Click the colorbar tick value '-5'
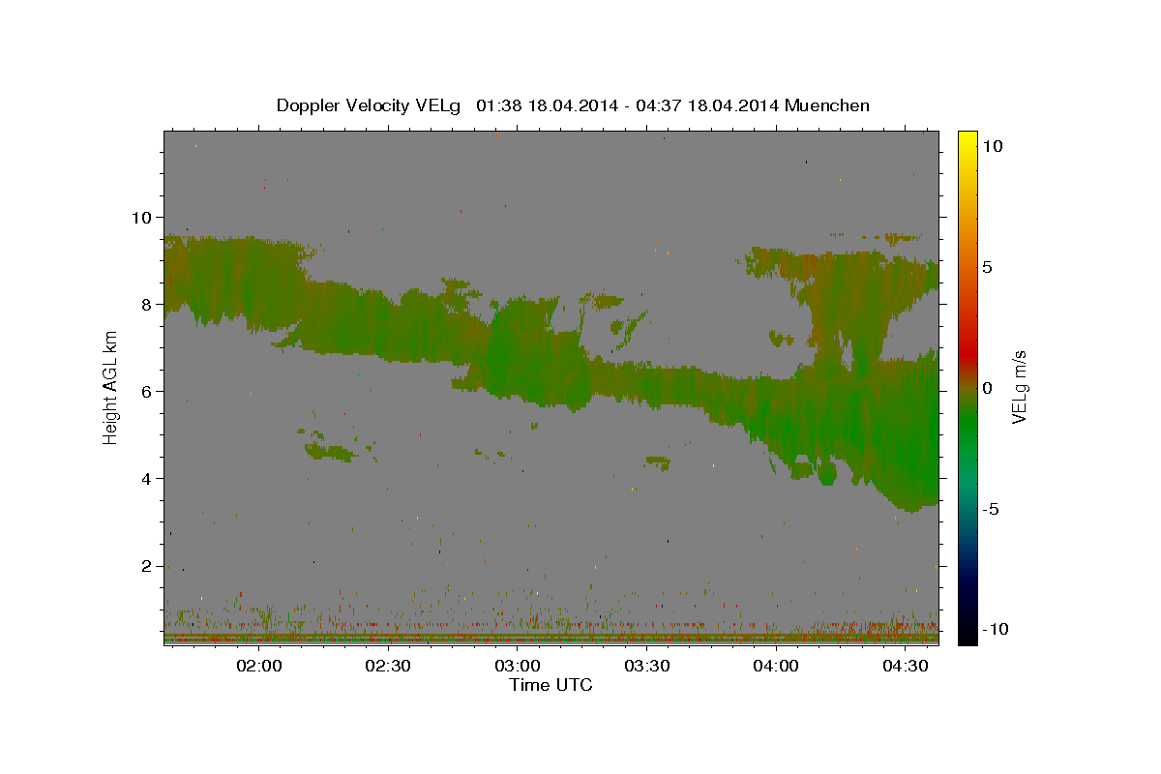This screenshot has width=1161, height=774. 990,509
